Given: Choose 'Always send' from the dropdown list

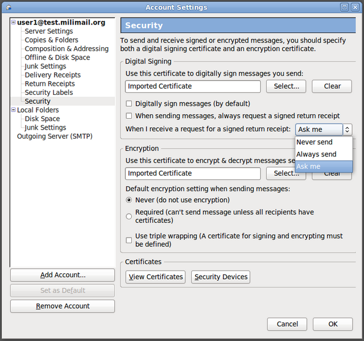Looking at the screenshot, I should (316, 154).
